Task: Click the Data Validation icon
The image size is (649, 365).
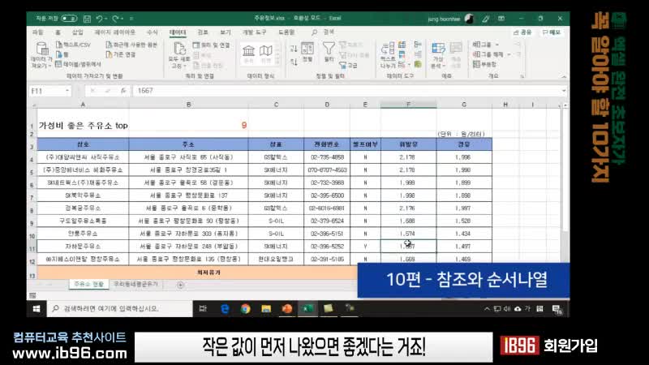Action: pyautogui.click(x=401, y=65)
